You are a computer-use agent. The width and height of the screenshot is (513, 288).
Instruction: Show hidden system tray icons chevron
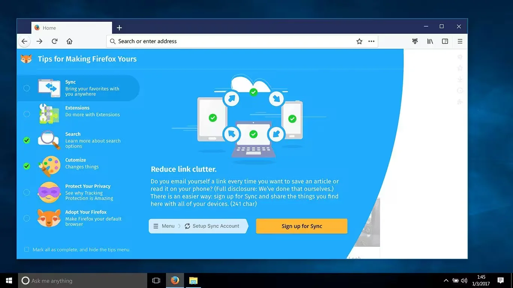(446, 280)
